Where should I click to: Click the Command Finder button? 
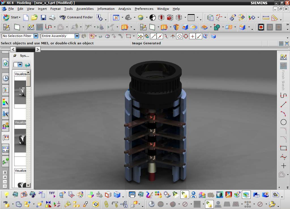pyautogui.click(x=76, y=17)
